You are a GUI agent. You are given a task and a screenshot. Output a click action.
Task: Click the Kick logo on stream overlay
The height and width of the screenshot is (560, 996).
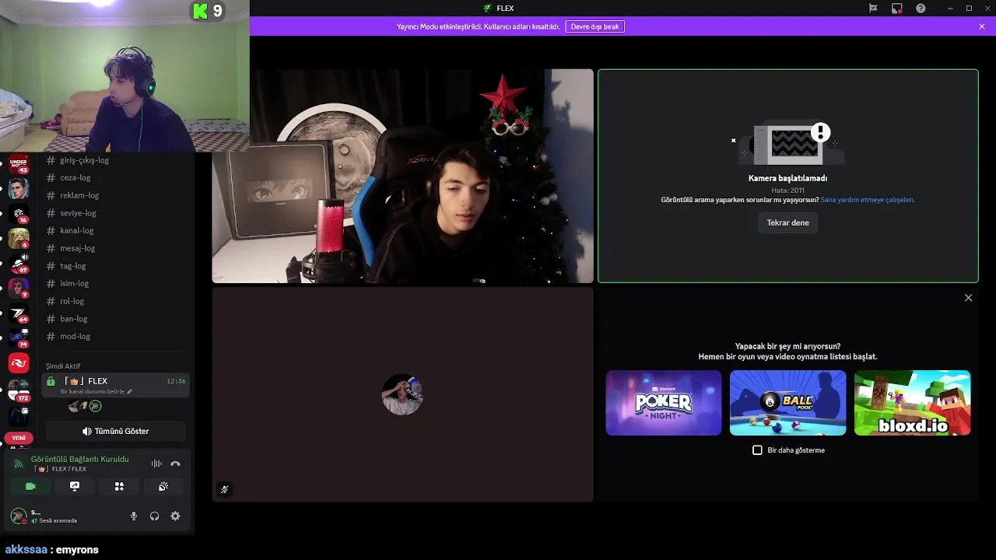coord(200,10)
